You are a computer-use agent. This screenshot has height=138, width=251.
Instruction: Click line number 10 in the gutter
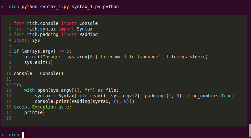click(9, 73)
